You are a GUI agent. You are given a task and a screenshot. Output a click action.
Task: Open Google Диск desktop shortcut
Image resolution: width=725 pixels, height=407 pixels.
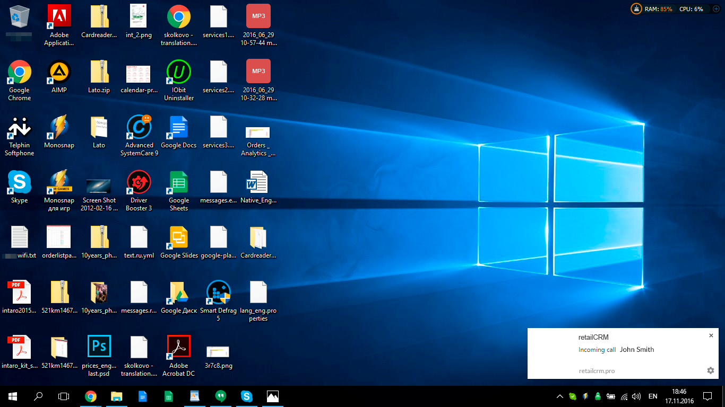click(179, 297)
